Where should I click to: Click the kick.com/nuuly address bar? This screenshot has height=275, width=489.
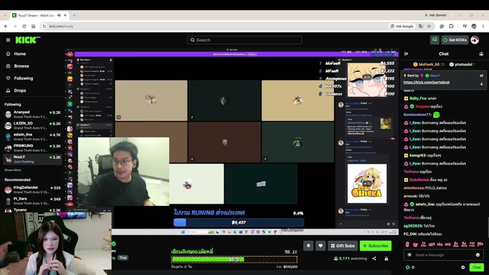(214, 26)
